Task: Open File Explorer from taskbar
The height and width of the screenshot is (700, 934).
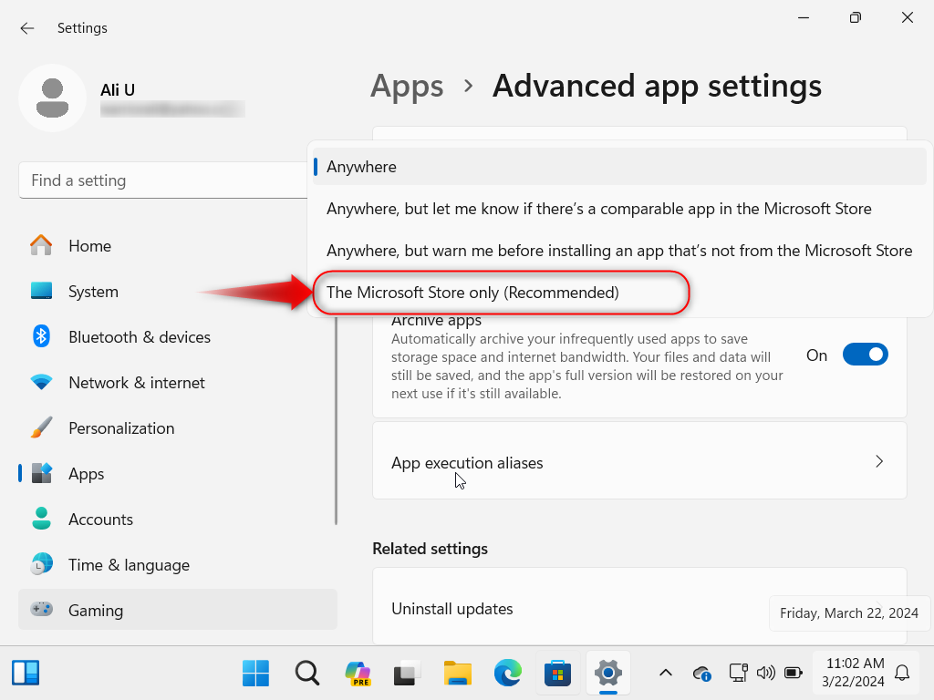Action: tap(458, 674)
